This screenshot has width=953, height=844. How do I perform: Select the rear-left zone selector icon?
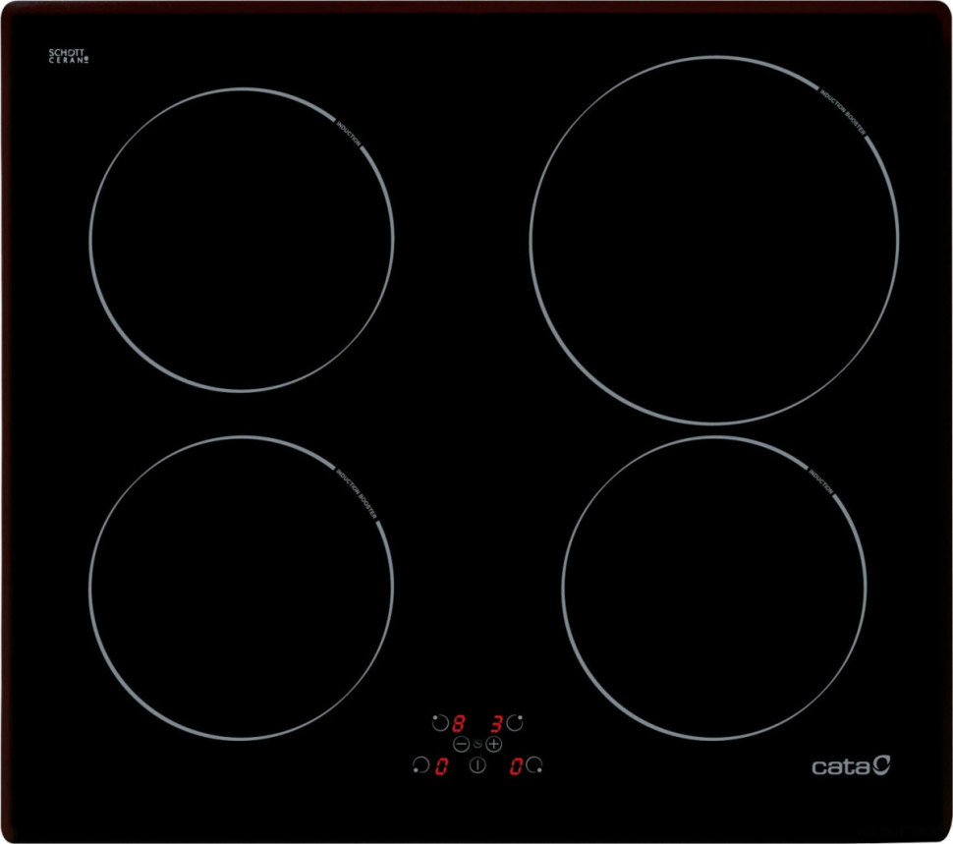[439, 723]
